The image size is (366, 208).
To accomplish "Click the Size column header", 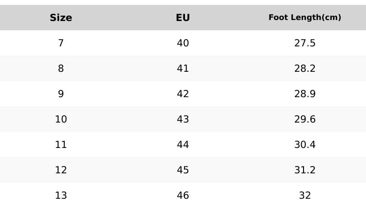I will point(61,18).
